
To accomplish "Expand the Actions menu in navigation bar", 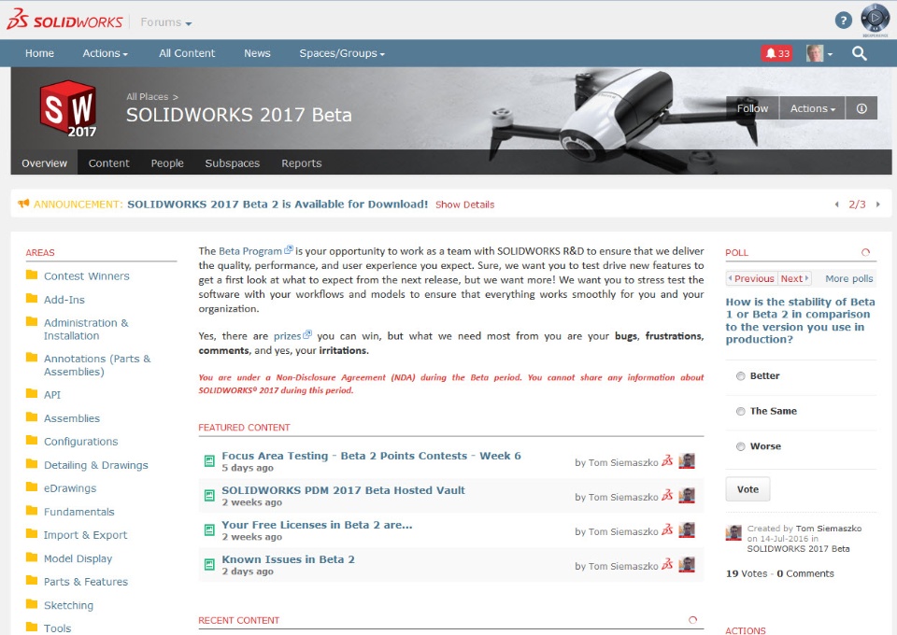I will coord(106,53).
